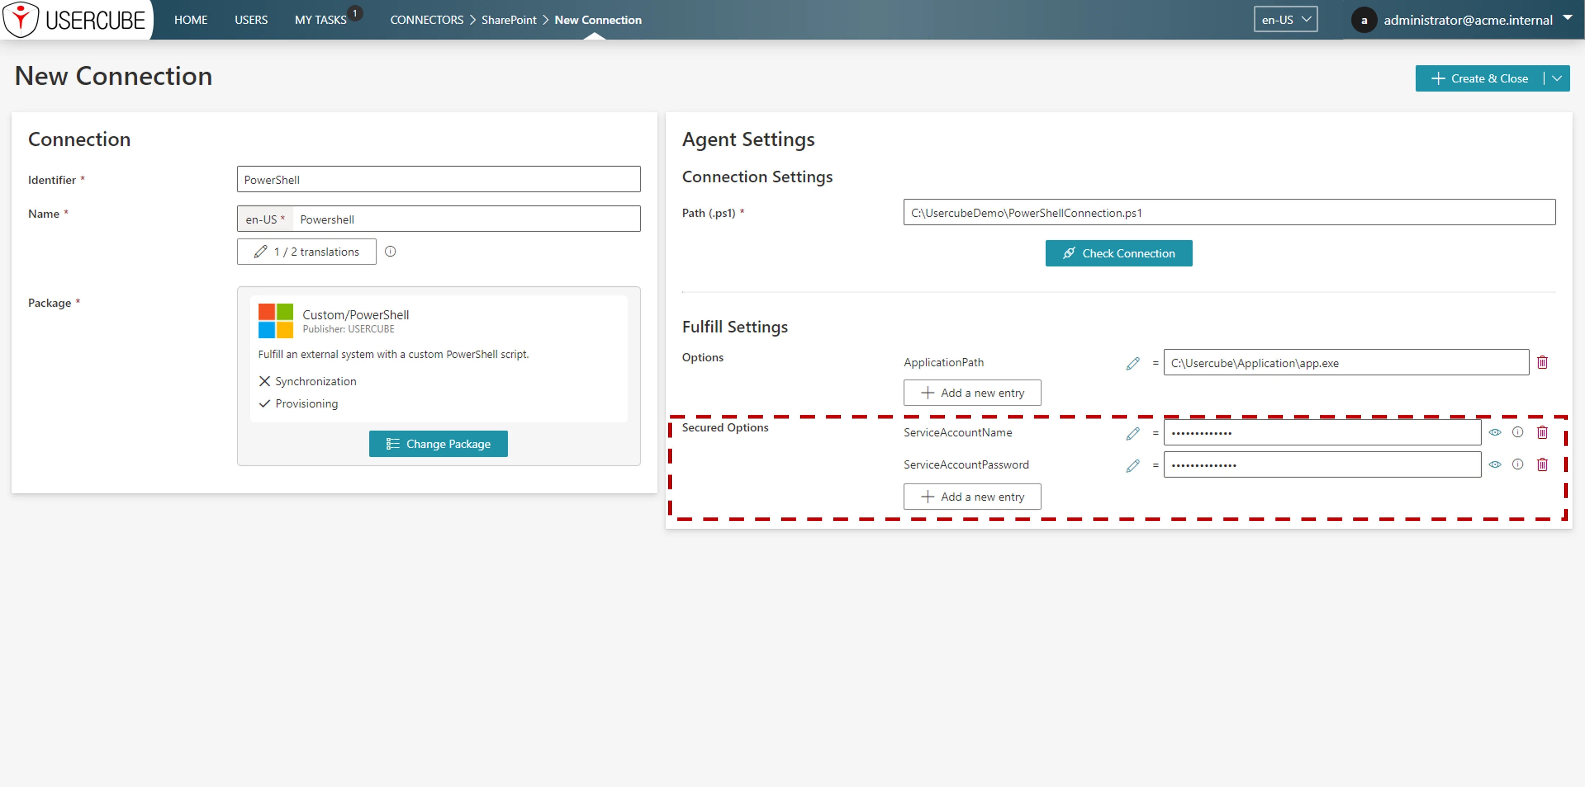Image resolution: width=1585 pixels, height=787 pixels.
Task: Show info for ServiceAccountName secured option
Action: click(1518, 432)
